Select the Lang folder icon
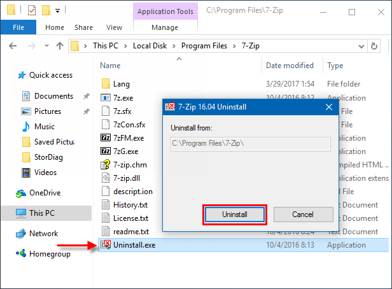This screenshot has width=392, height=289. click(x=106, y=84)
